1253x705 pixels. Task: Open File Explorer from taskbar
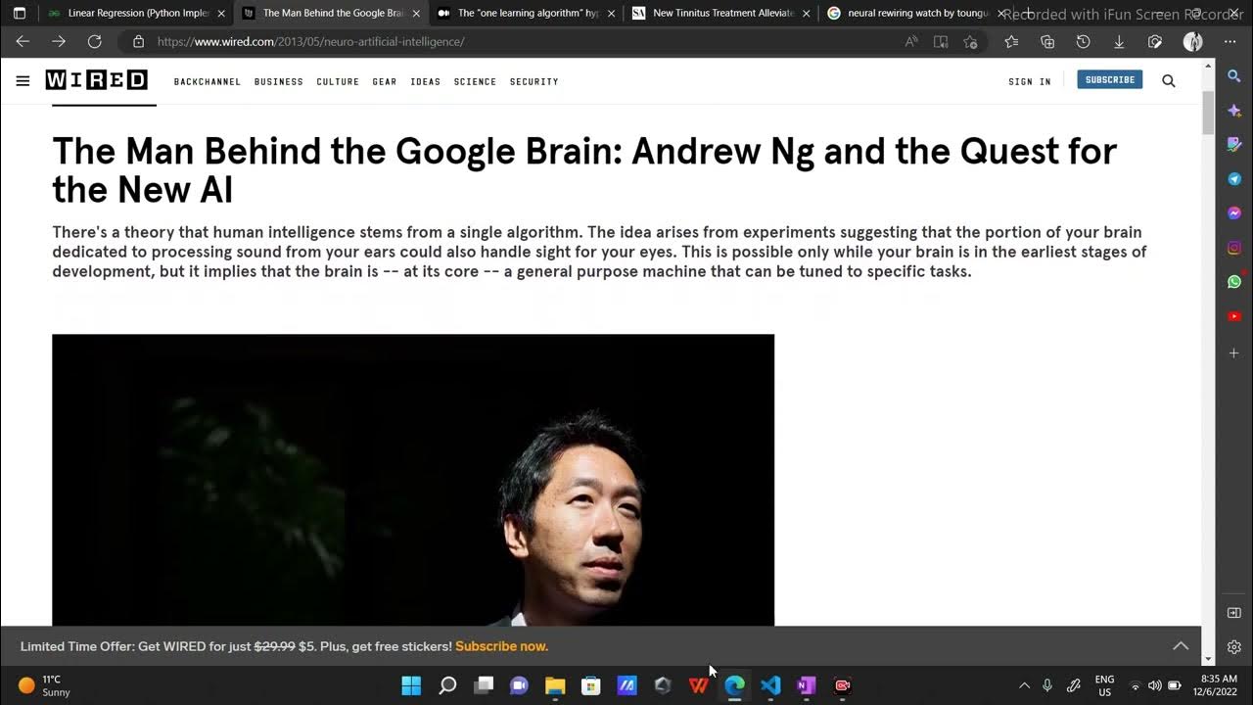pos(555,685)
